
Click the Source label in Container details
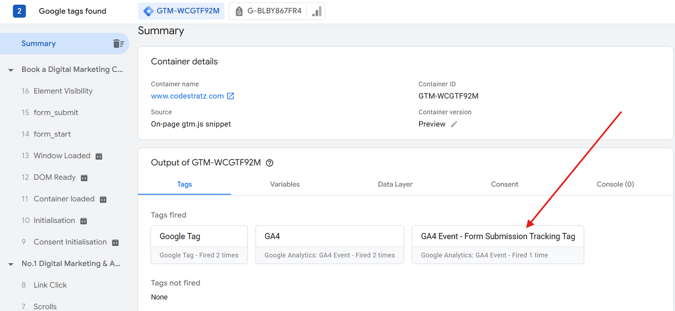pos(161,112)
